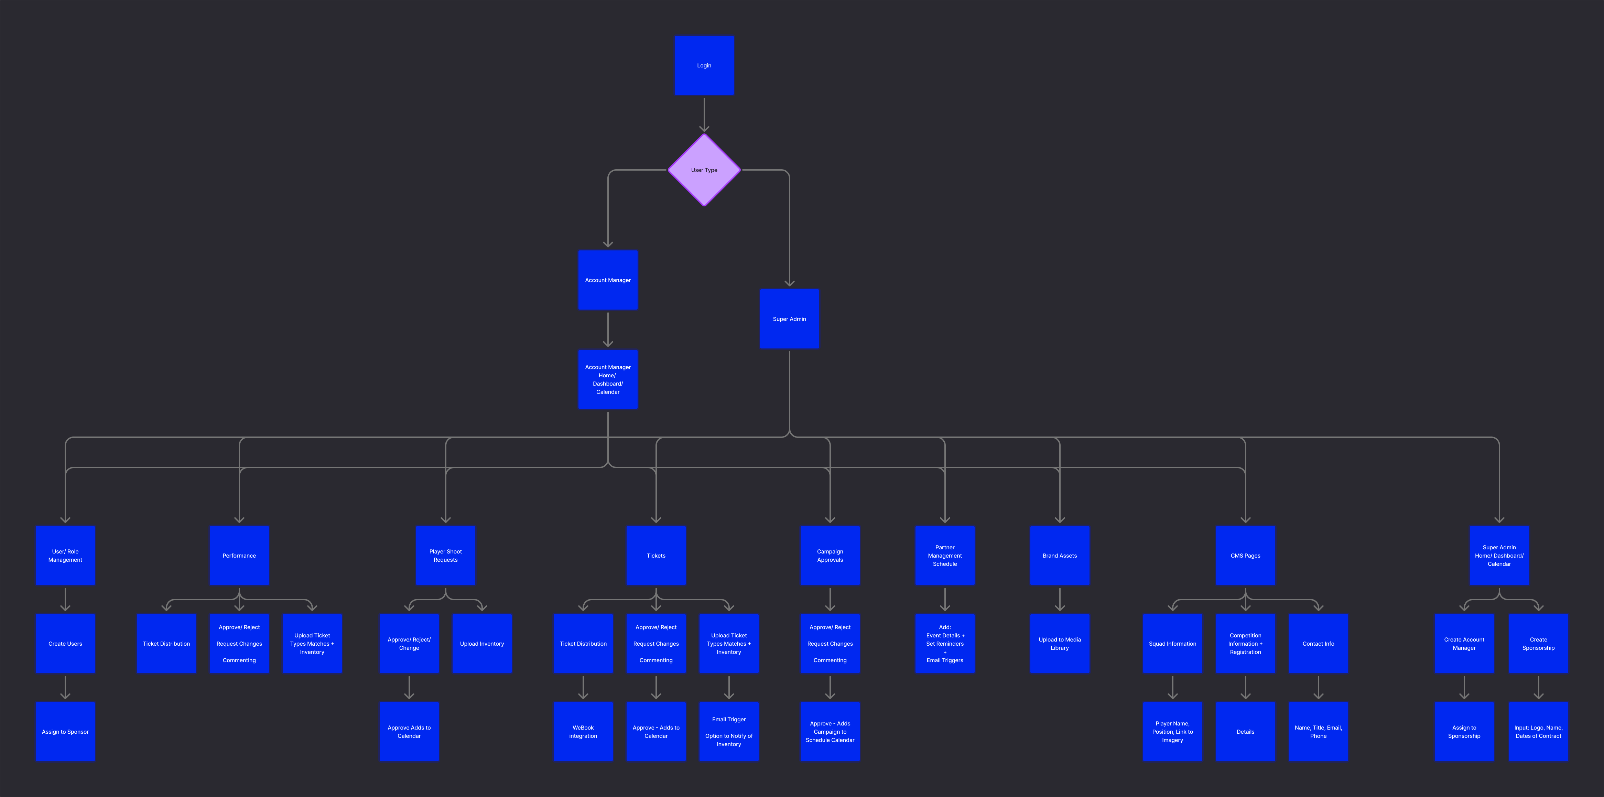
Task: Select the Partner Management Schedule box
Action: [x=945, y=556]
